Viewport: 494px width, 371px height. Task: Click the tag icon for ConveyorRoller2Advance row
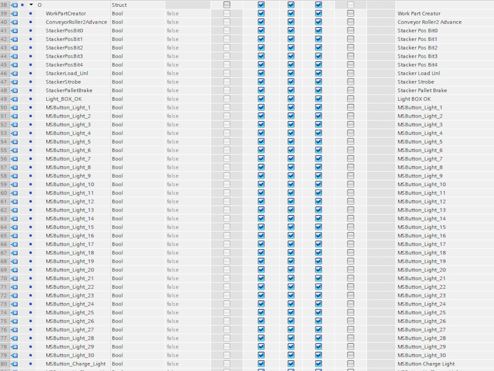14,22
